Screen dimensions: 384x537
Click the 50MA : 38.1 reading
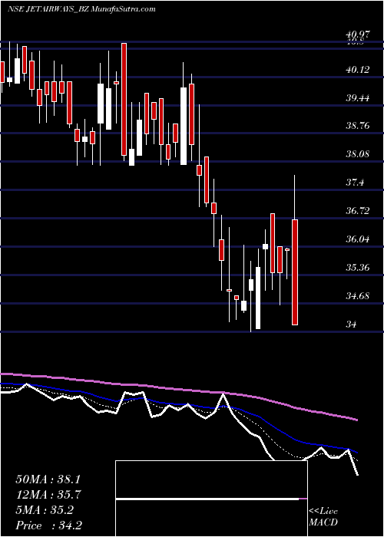click(48, 479)
